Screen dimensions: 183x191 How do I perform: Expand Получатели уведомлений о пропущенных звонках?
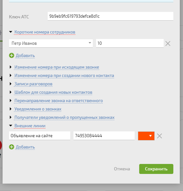[x=64, y=118]
